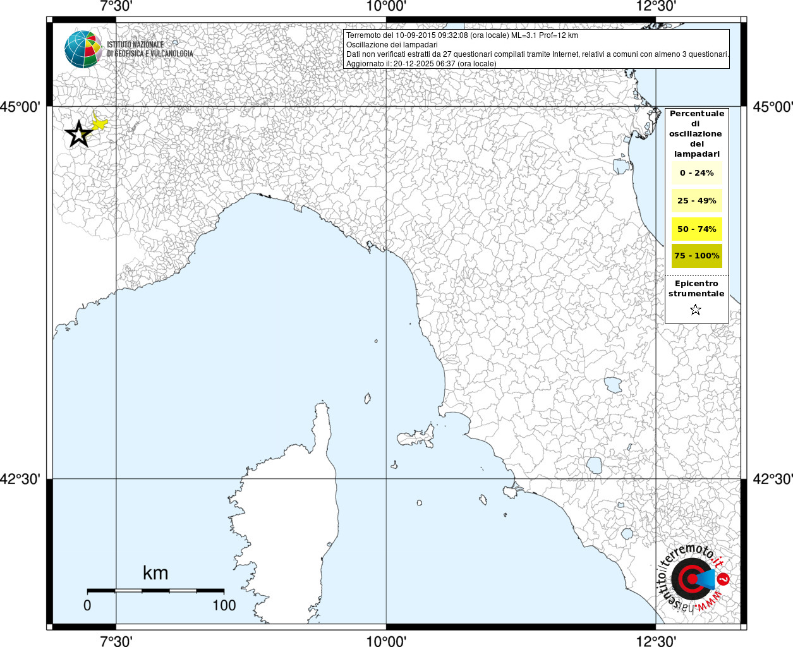
Task: Click the 'Percentuale di oscillazione dei lampadari' legend title
Action: [696, 133]
